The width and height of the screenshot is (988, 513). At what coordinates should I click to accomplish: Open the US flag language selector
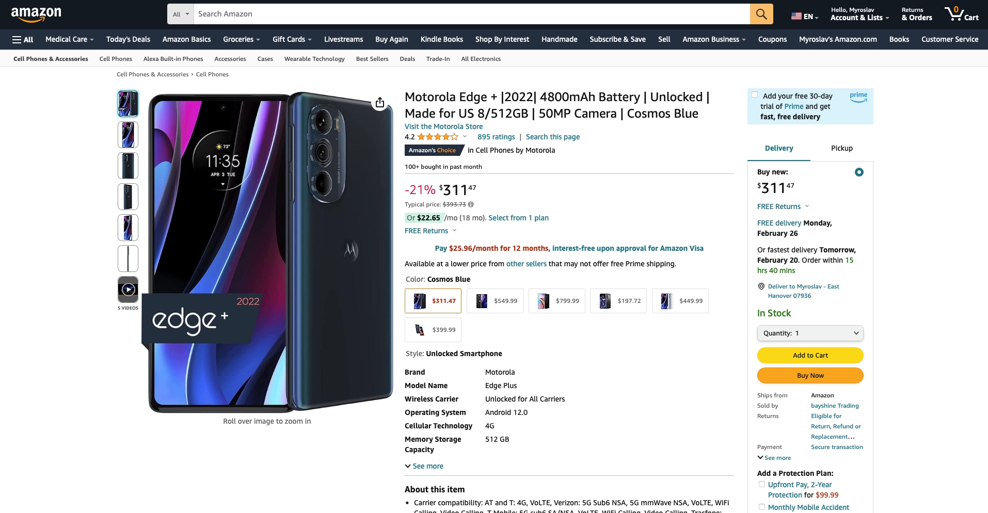click(805, 17)
